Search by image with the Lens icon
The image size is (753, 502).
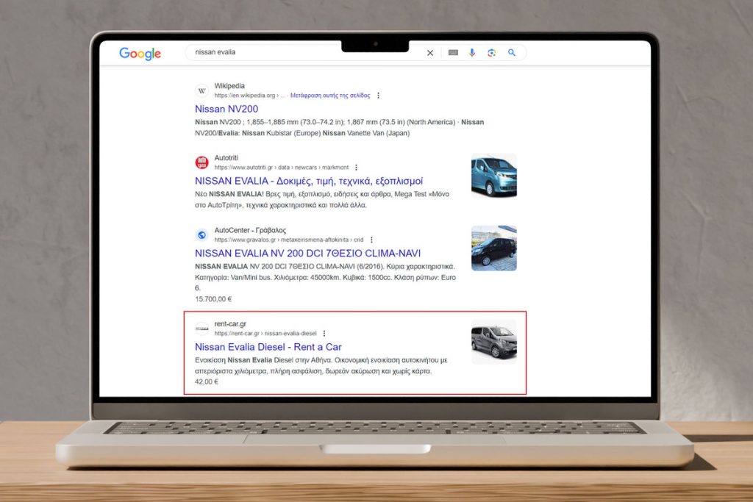click(x=491, y=53)
